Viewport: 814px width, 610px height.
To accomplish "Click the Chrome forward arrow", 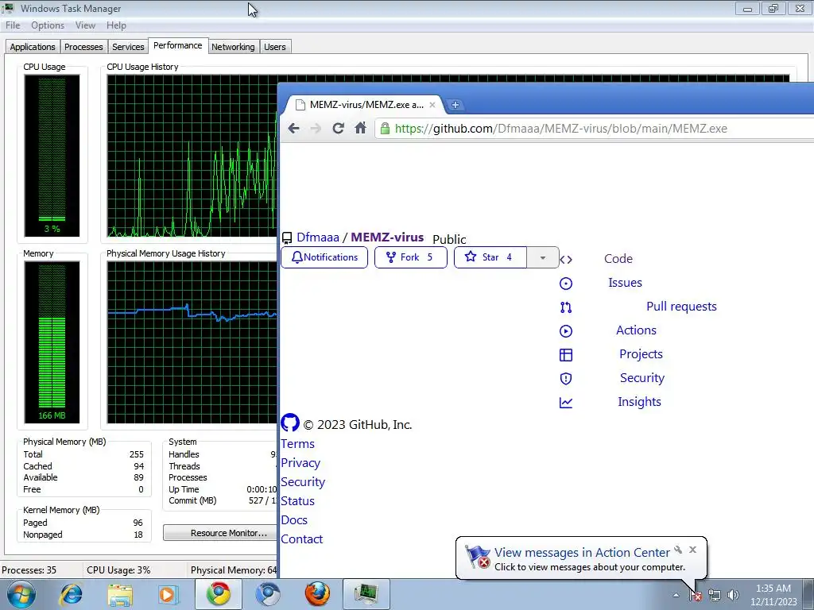I will pyautogui.click(x=316, y=128).
